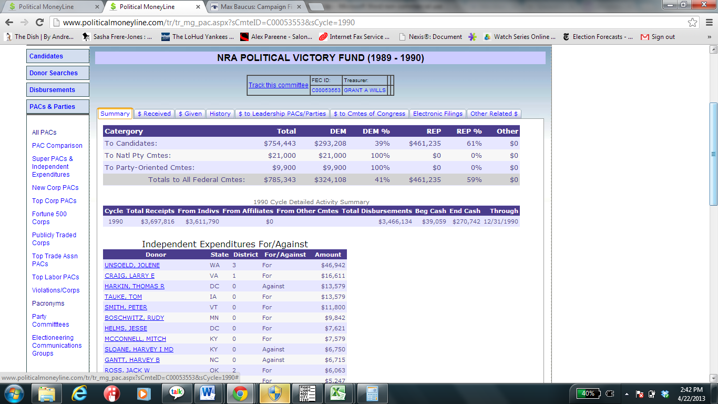The image size is (718, 404).
Task: Open Electioneering Communications Groups link
Action: click(x=57, y=346)
